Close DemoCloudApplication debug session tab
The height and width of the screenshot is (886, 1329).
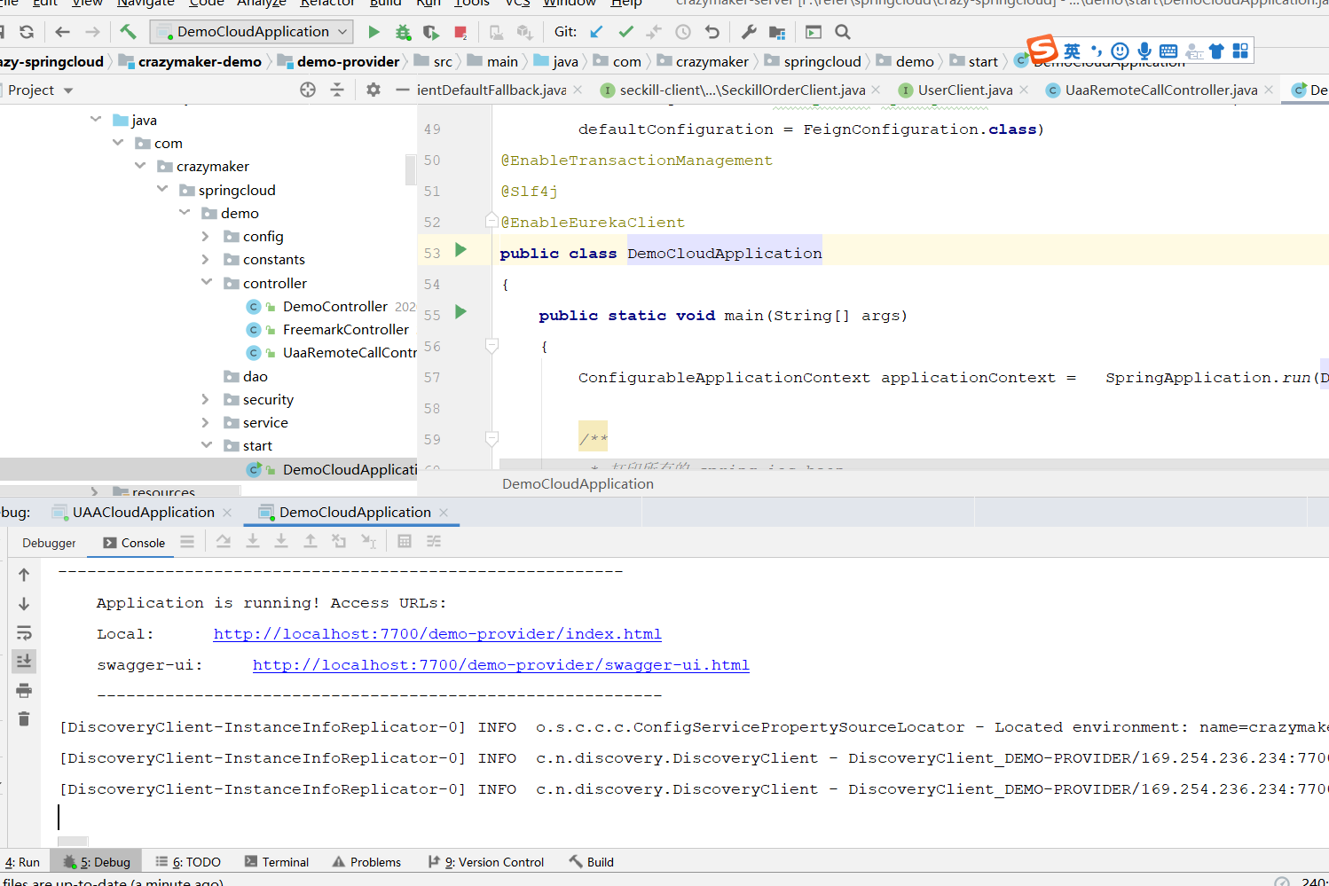(x=444, y=513)
